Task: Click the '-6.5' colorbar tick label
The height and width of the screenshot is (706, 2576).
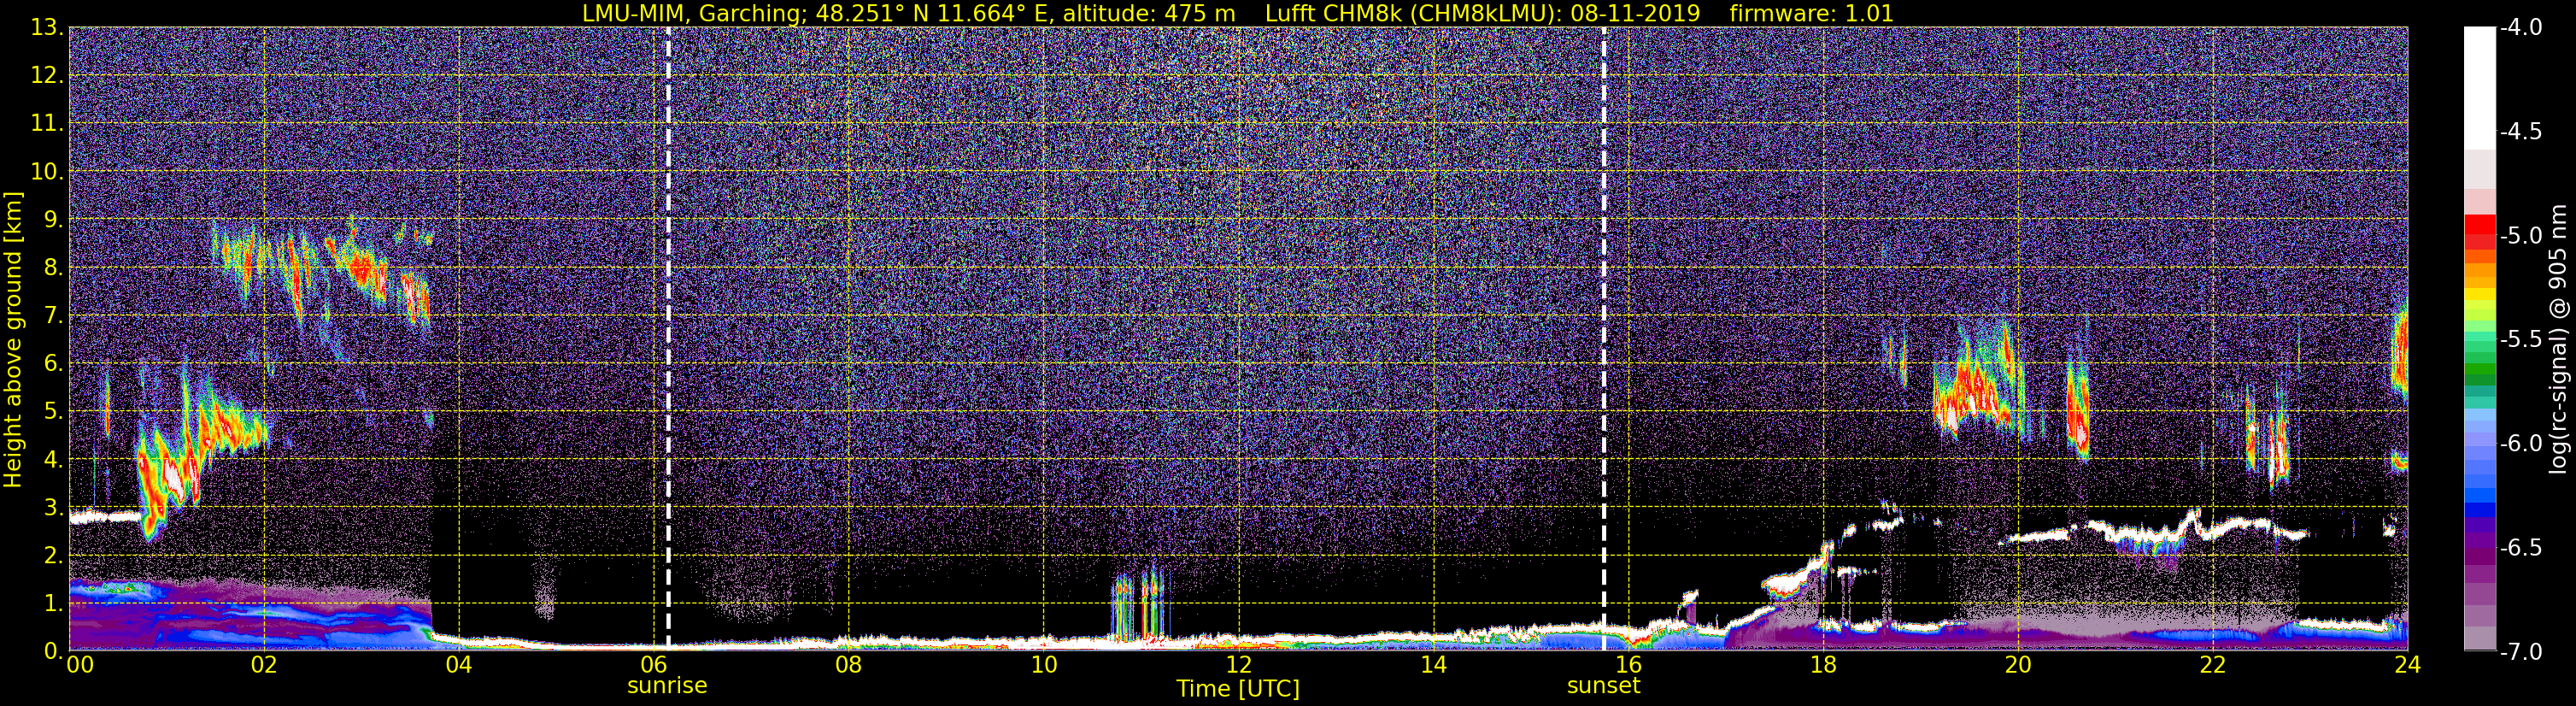Action: pos(2520,548)
